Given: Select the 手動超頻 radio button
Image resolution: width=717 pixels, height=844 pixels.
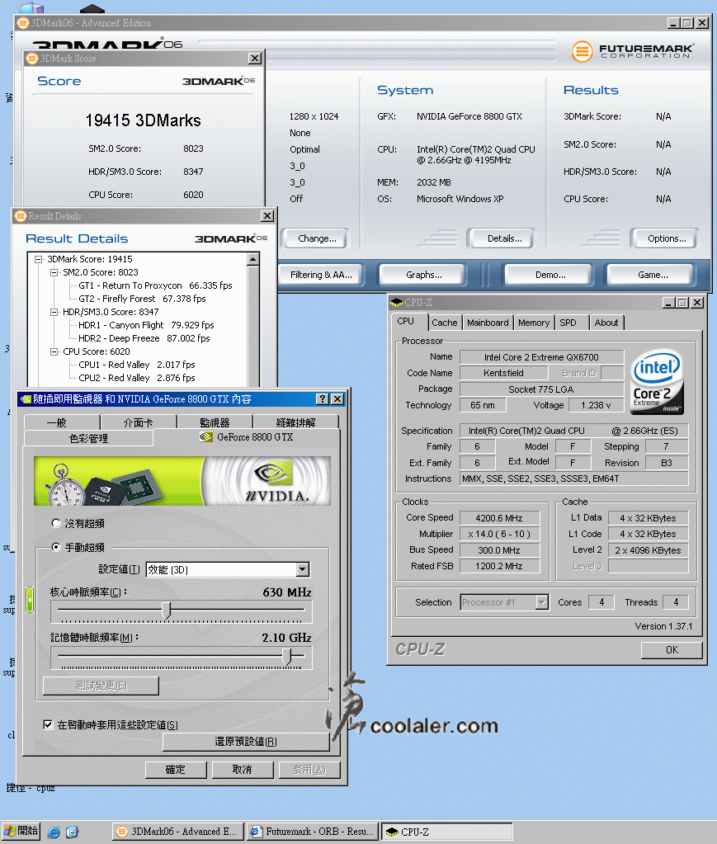Looking at the screenshot, I should (x=56, y=547).
